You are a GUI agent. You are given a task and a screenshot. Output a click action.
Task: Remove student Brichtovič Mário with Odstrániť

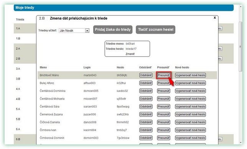point(146,75)
